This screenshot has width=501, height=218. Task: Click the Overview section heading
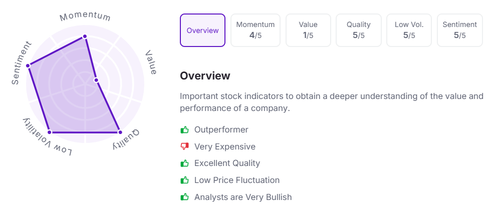205,76
